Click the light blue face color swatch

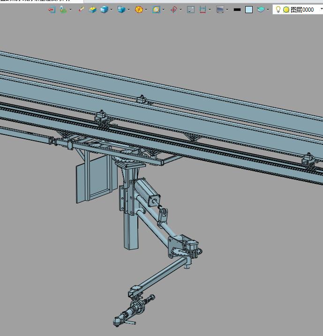coord(249,10)
